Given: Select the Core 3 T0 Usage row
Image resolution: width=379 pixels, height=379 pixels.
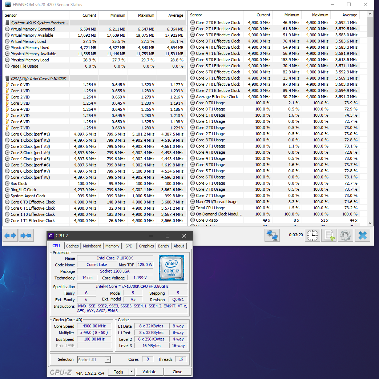Looking at the screenshot, I should click(x=275, y=140).
